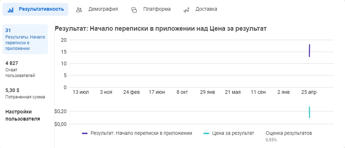The image size is (345, 148).
Task: Click the line graph icon for Доставка
Action: [186, 10]
